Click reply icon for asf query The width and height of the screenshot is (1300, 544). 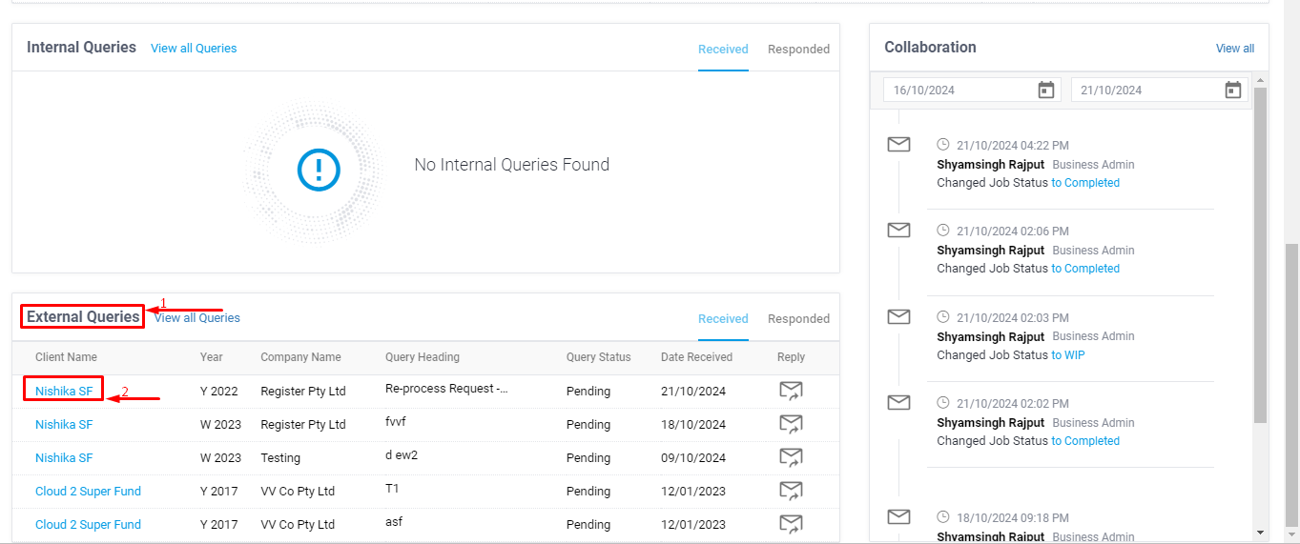(x=790, y=524)
